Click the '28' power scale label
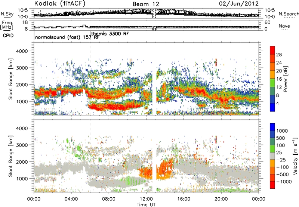Screen dimensions: 299x207 [279, 55]
